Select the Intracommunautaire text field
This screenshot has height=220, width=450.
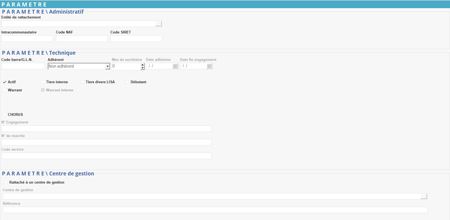tap(27, 39)
